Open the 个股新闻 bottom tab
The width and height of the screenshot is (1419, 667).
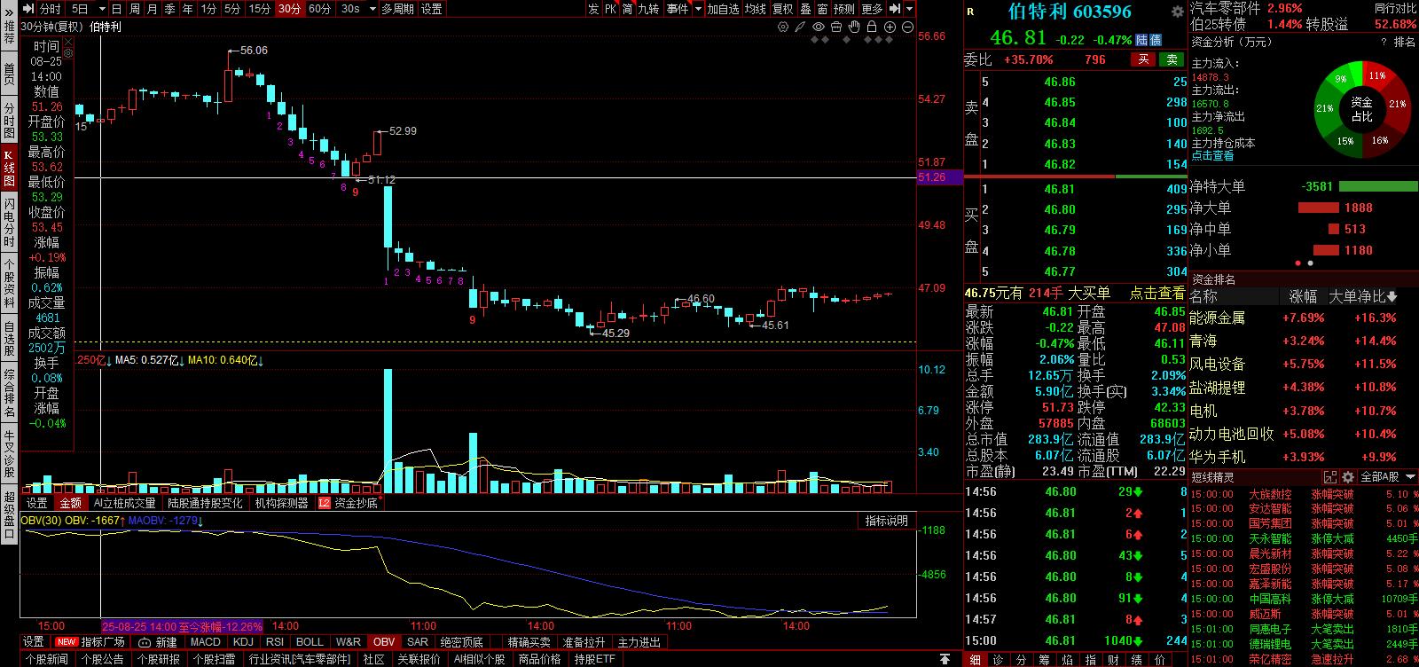pyautogui.click(x=47, y=659)
